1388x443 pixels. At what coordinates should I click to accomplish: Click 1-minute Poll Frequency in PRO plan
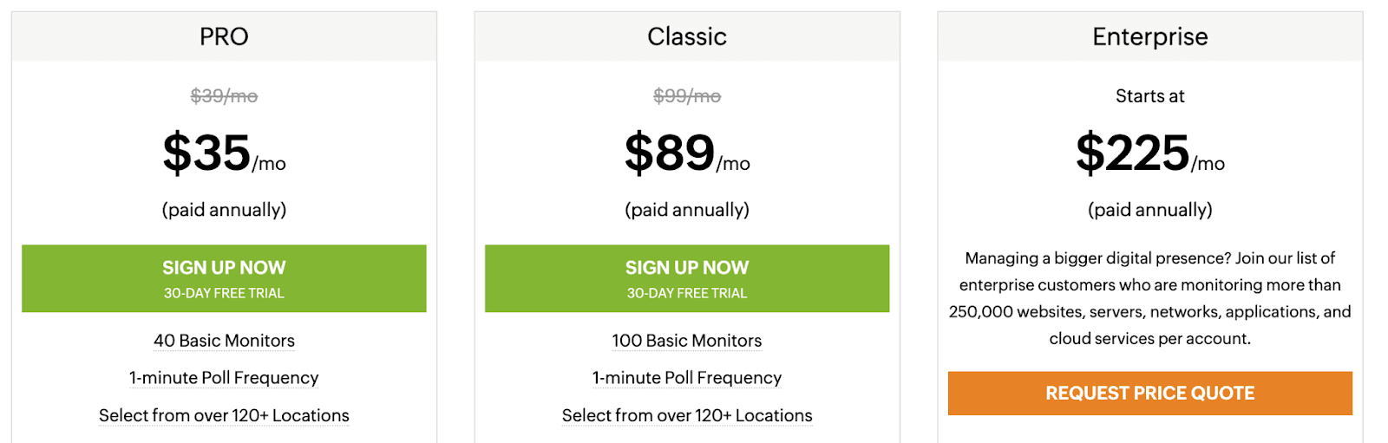224,378
